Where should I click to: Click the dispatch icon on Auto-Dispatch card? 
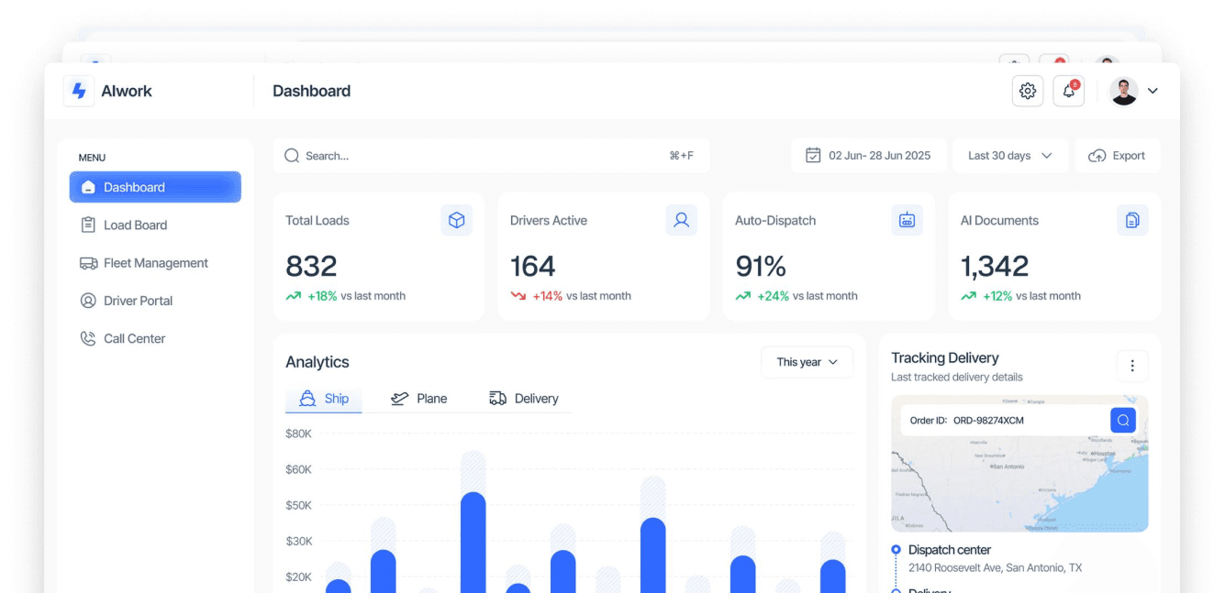pos(907,220)
